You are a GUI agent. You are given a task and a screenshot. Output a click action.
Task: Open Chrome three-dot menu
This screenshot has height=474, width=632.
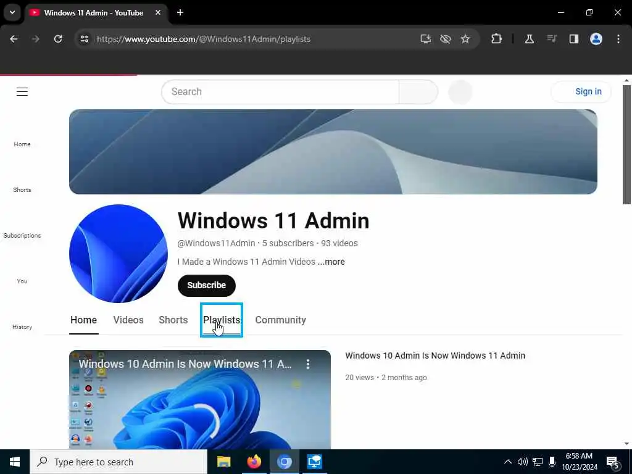tap(618, 39)
